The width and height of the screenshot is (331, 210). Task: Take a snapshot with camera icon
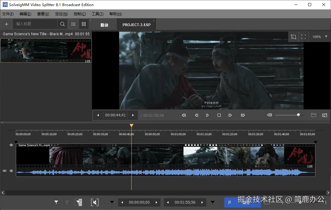click(x=325, y=115)
